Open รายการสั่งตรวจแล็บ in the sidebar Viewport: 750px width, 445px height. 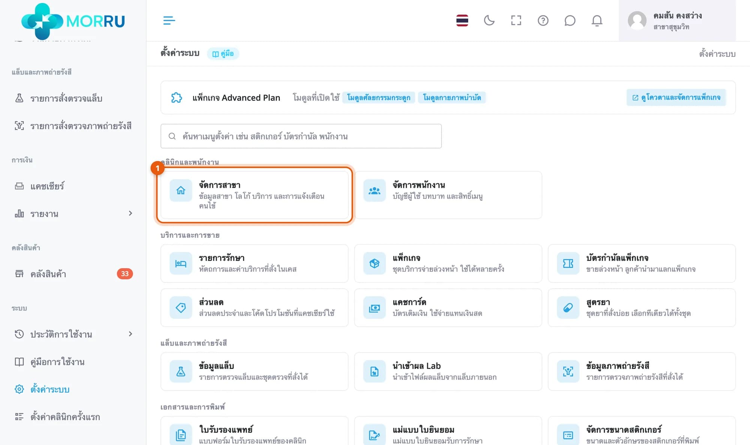(73, 98)
